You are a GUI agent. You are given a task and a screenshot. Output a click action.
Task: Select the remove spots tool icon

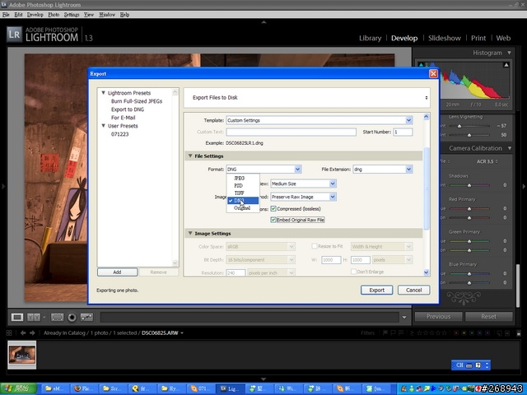(x=86, y=317)
